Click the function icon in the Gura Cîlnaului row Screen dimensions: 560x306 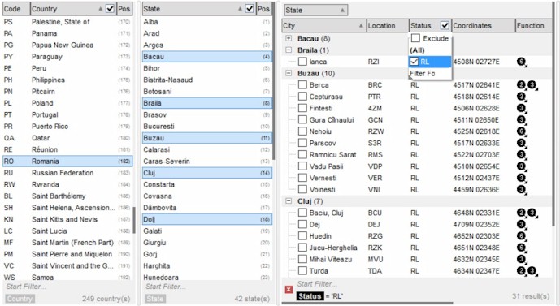point(521,120)
